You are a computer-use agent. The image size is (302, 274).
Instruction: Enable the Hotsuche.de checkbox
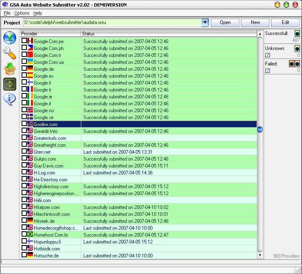click(24, 255)
